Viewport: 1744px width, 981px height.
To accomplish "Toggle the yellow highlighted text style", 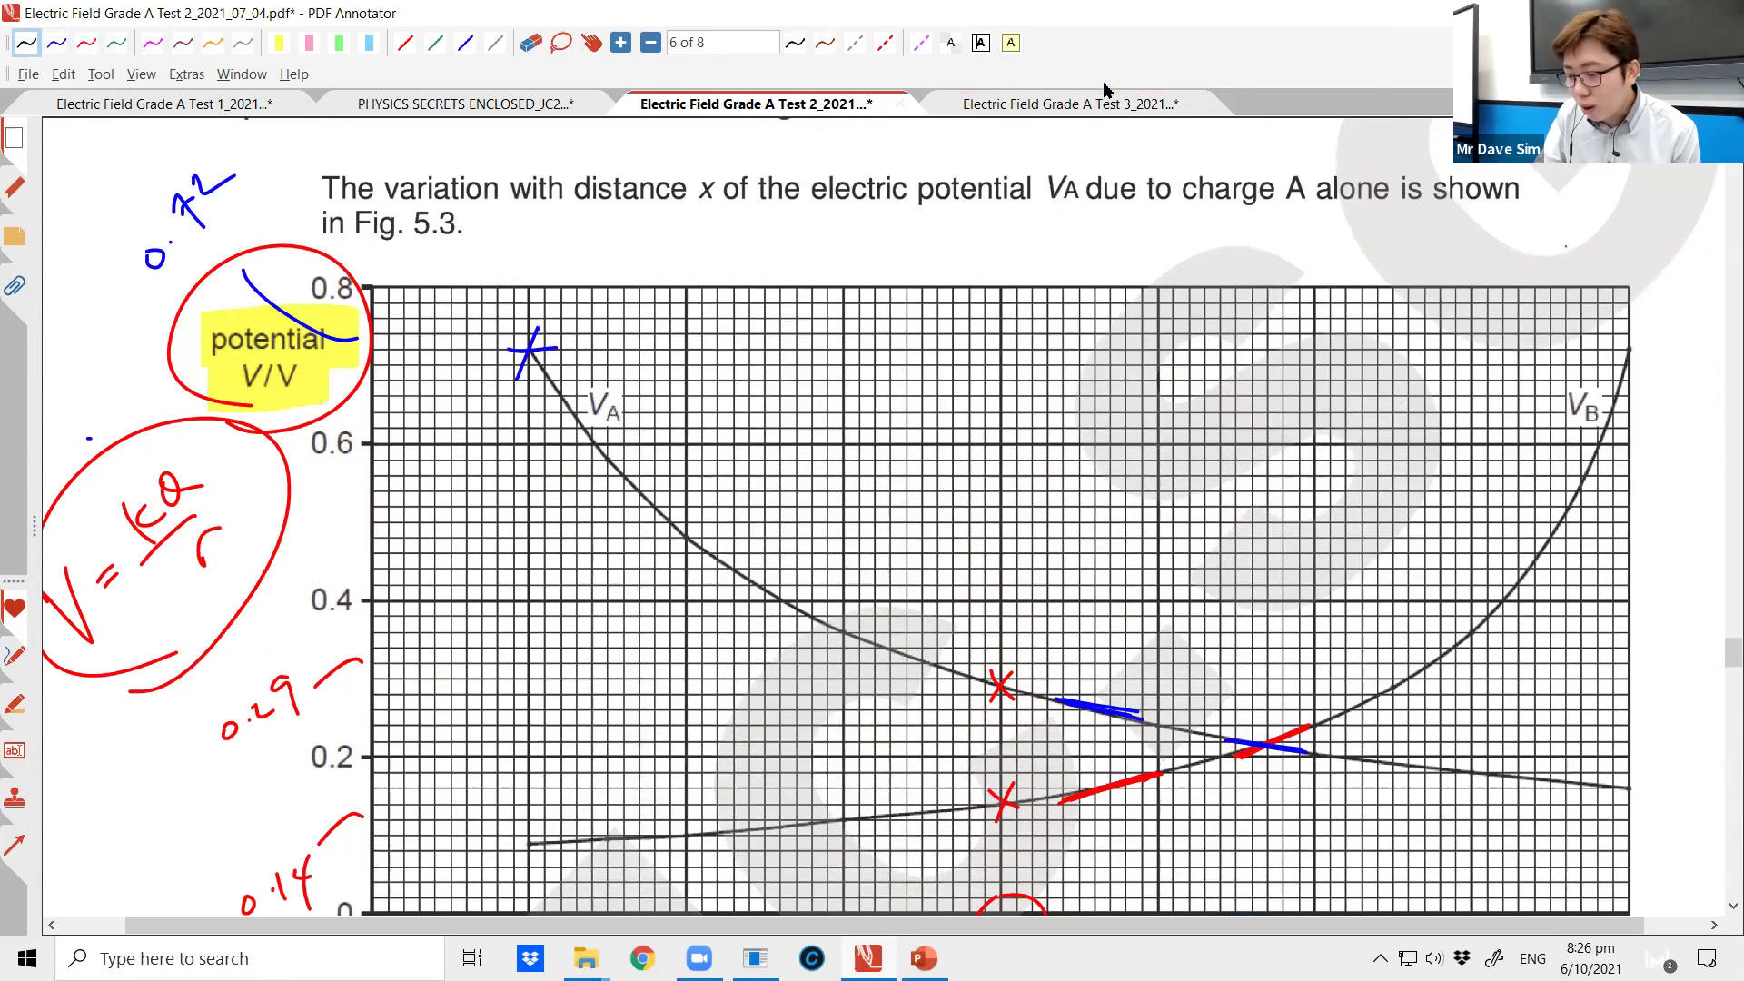I will 1011,43.
